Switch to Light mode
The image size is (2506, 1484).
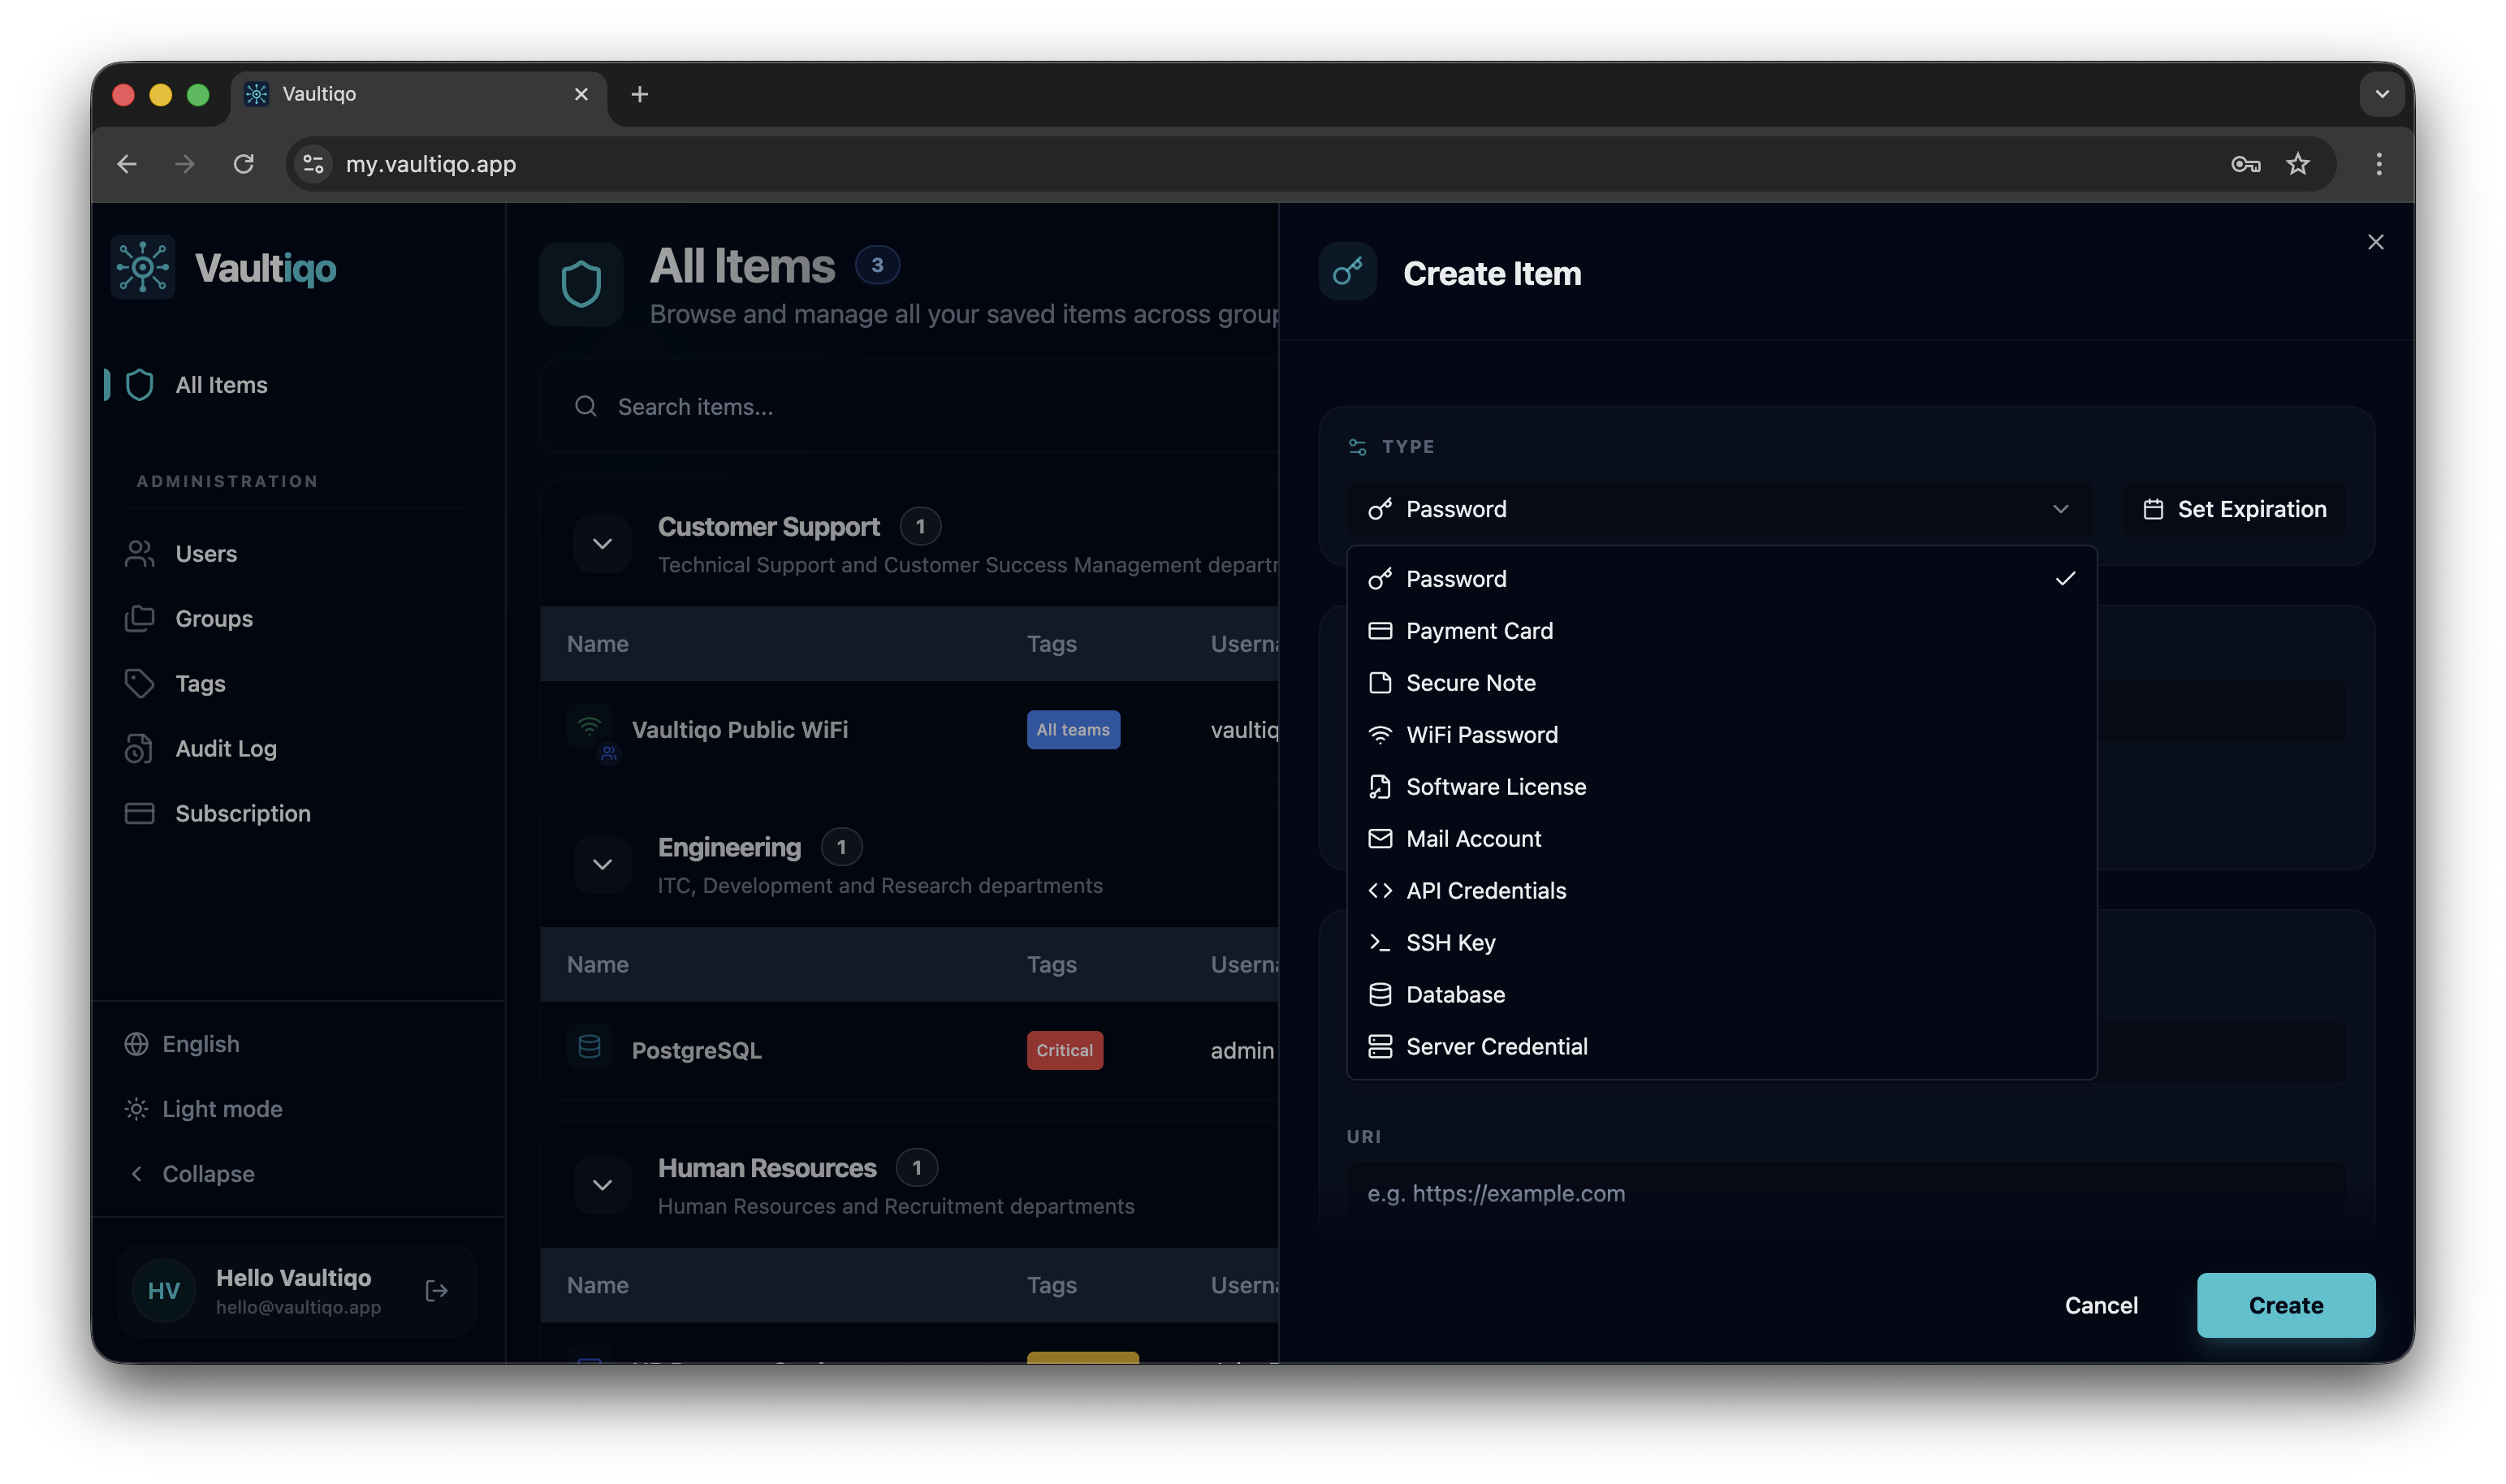[x=204, y=1109]
